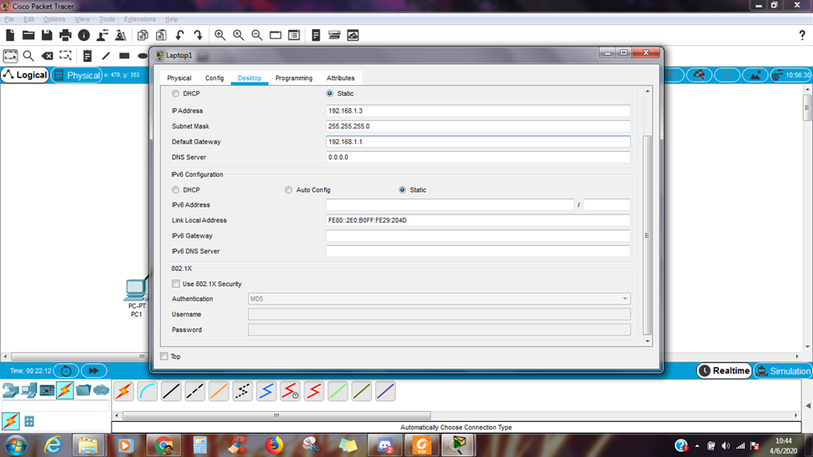The height and width of the screenshot is (457, 813).
Task: Choose the Connections lightning category icon
Action: pyautogui.click(x=65, y=390)
